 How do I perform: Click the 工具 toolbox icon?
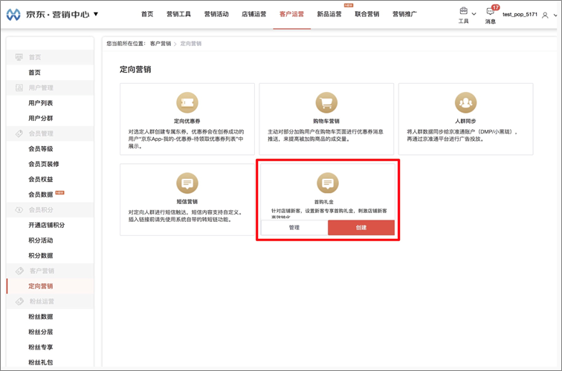463,10
